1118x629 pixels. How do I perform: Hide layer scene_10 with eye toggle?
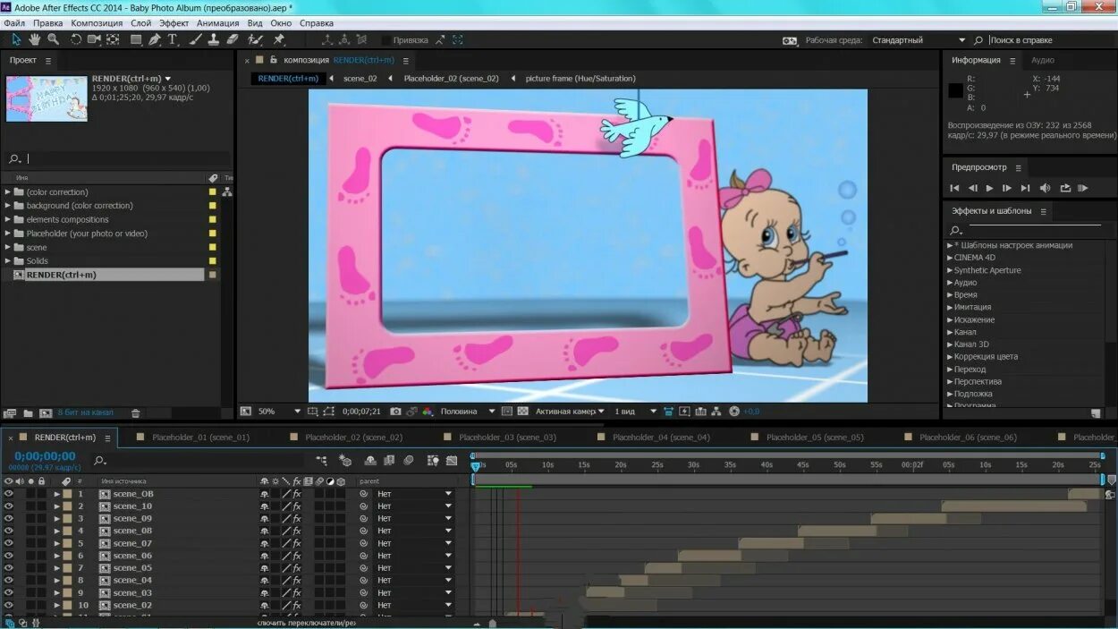[9, 506]
